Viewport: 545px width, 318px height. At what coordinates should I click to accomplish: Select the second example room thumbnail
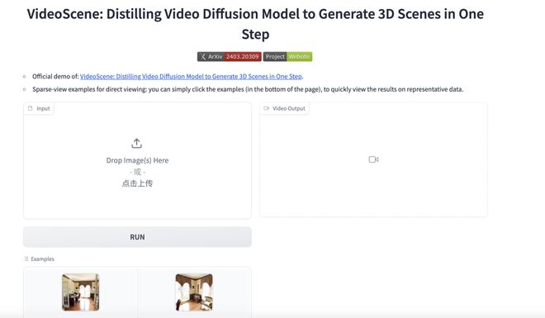[194, 292]
